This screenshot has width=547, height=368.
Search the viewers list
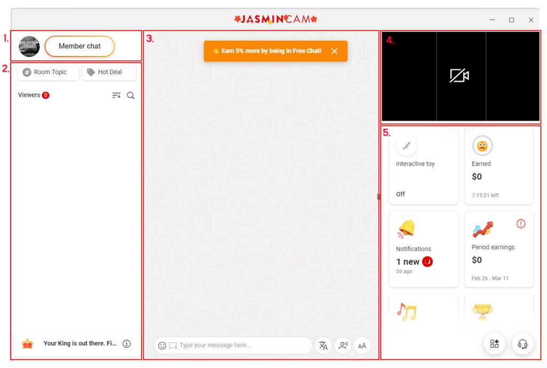click(131, 95)
